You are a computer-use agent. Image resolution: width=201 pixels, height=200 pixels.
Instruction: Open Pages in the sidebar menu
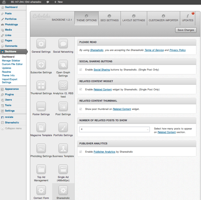coord(13,40)
